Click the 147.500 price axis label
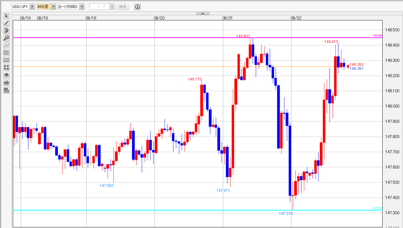This screenshot has height=228, width=403. [x=392, y=182]
